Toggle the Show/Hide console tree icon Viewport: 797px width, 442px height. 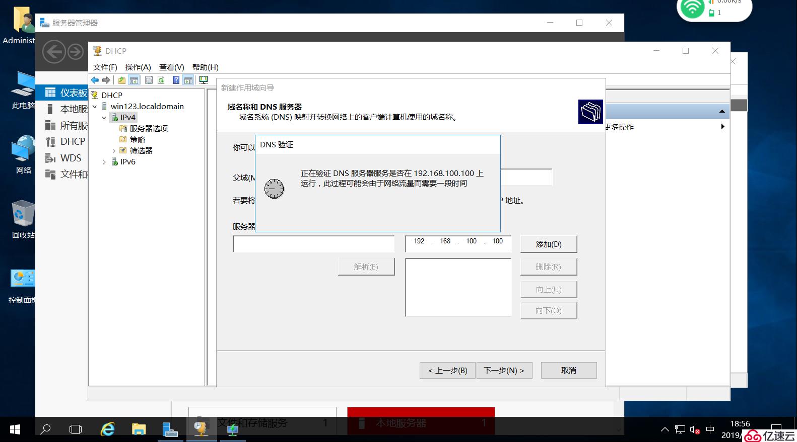(134, 80)
